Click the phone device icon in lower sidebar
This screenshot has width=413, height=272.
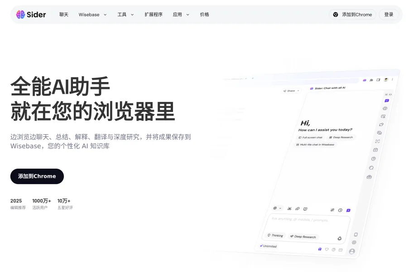click(x=356, y=234)
